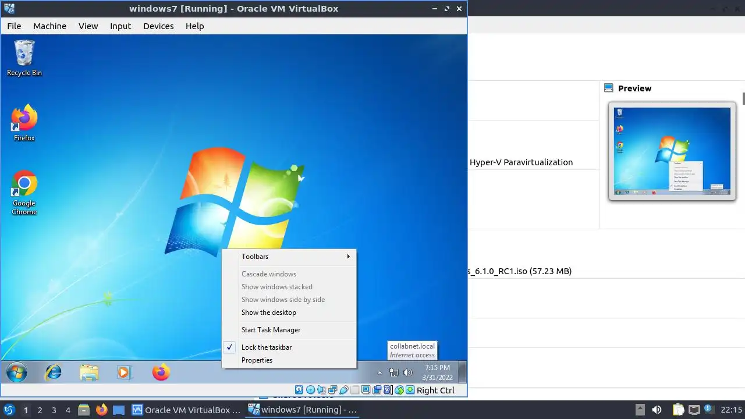Open Windows Explorer folder icon in taskbar
Viewport: 745px width, 419px height.
click(x=89, y=372)
